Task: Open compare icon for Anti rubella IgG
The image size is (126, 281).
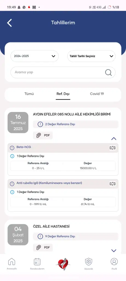Action: tap(112, 184)
